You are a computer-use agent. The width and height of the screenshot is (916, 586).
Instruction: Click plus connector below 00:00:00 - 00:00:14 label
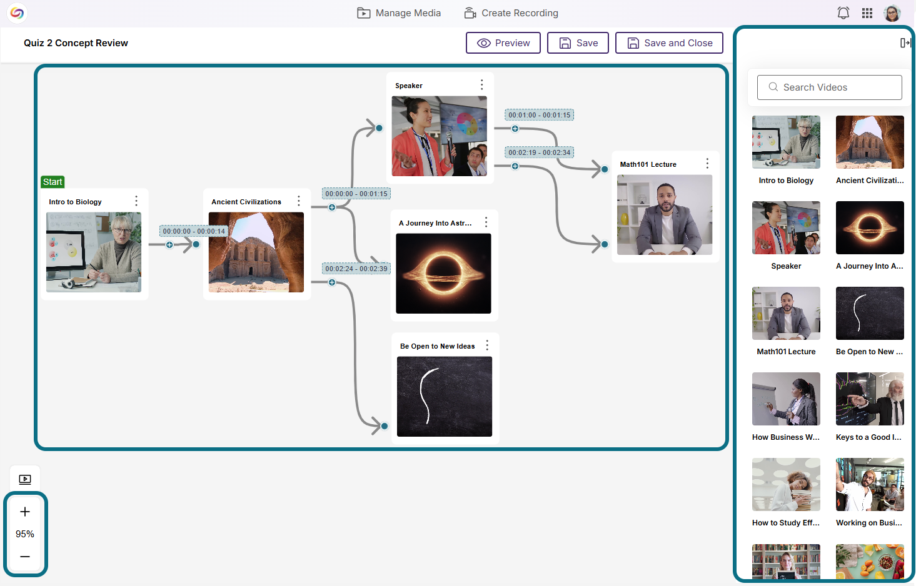pyautogui.click(x=169, y=245)
